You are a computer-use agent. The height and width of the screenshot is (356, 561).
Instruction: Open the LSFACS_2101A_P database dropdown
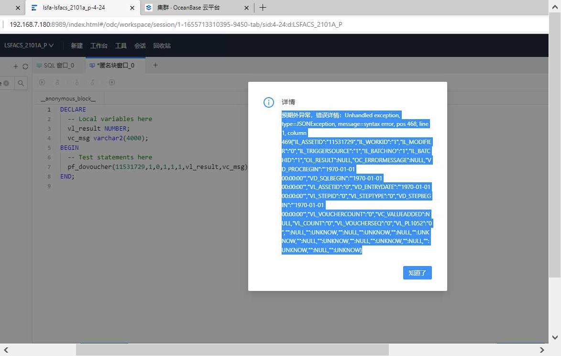click(x=29, y=45)
